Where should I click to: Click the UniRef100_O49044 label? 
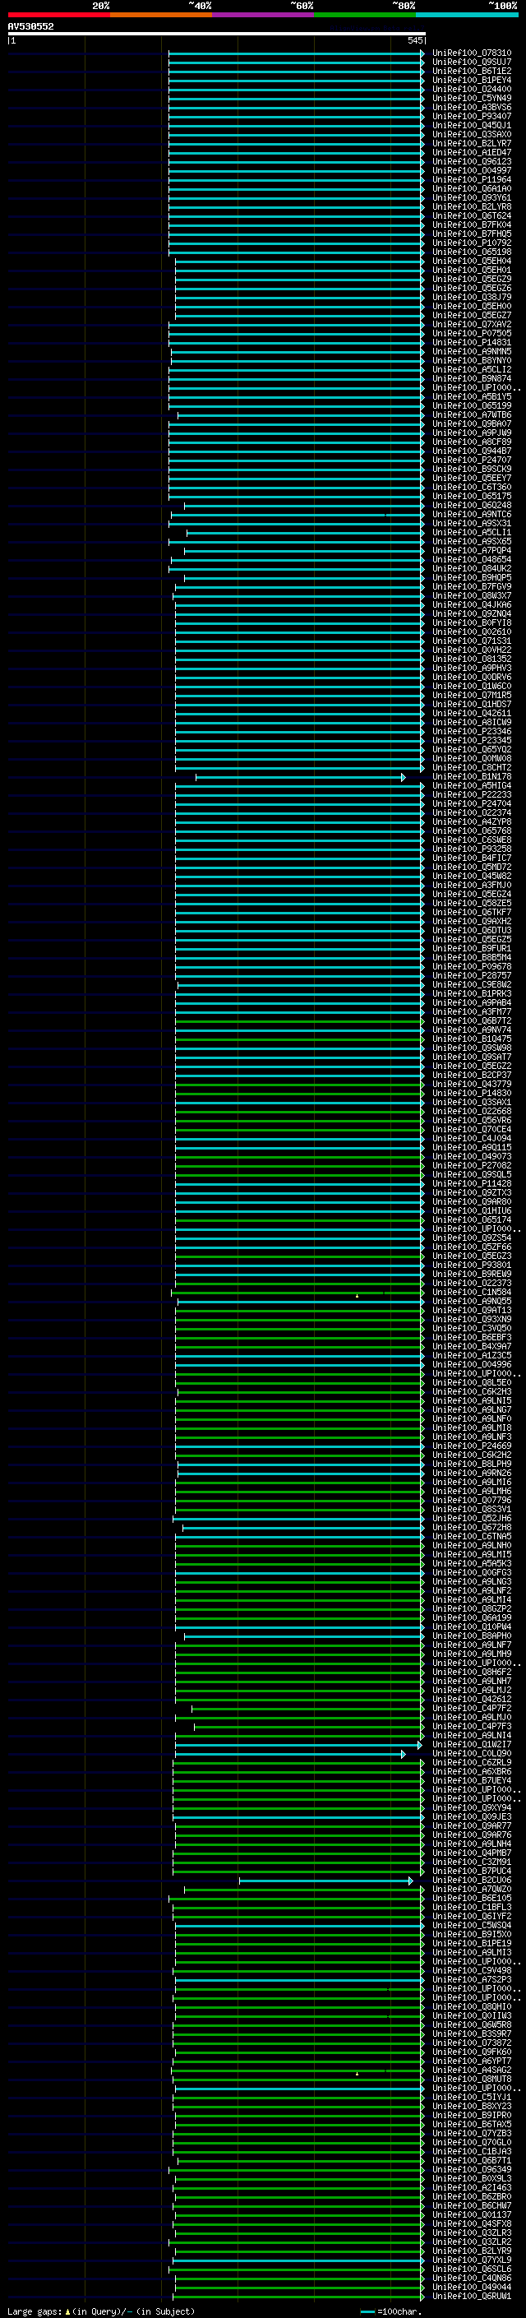[472, 2288]
